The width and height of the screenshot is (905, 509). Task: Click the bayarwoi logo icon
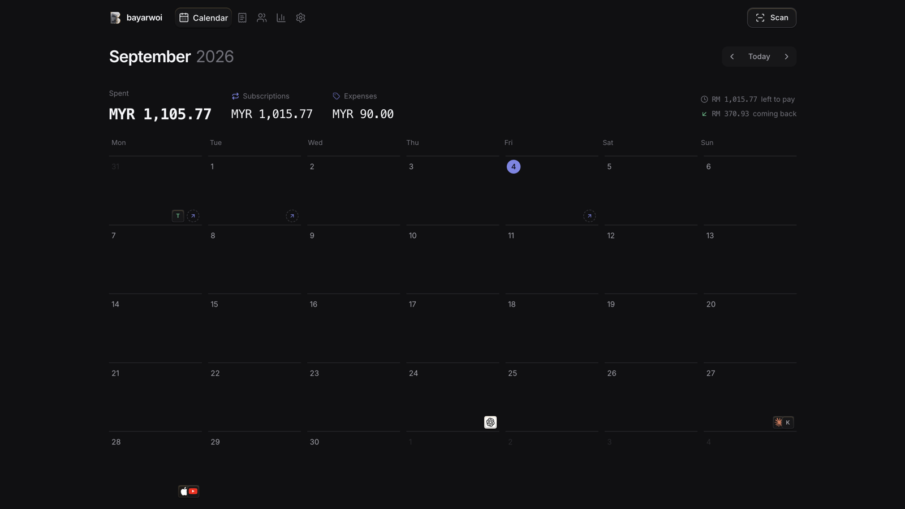pos(115,18)
